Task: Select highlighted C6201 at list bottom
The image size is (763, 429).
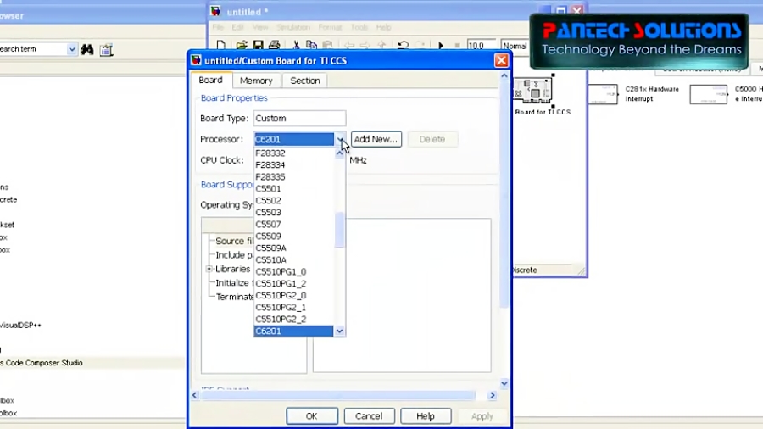Action: coord(294,331)
